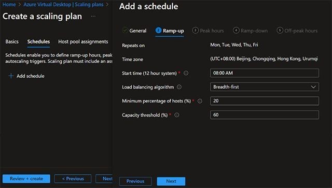
Task: Click the (UTC+08:00) Beijing time zone text
Action: 264,59
